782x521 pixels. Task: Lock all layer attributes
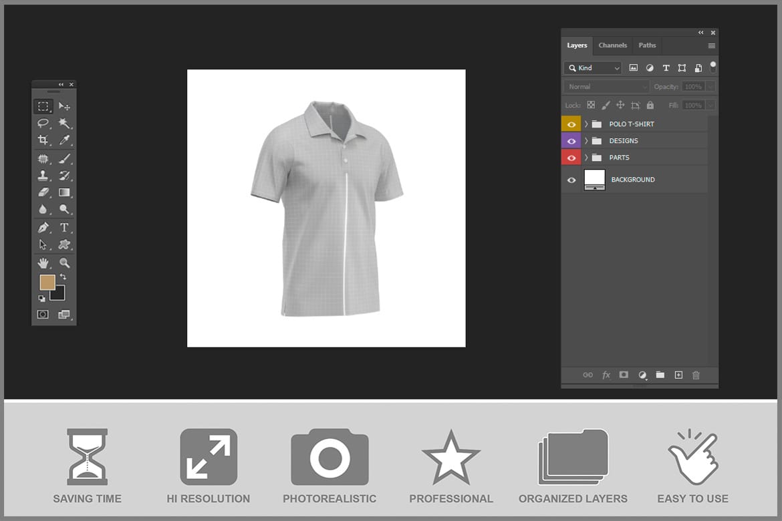tap(650, 105)
